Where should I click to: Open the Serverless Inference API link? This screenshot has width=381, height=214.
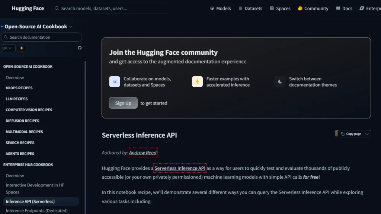180,168
